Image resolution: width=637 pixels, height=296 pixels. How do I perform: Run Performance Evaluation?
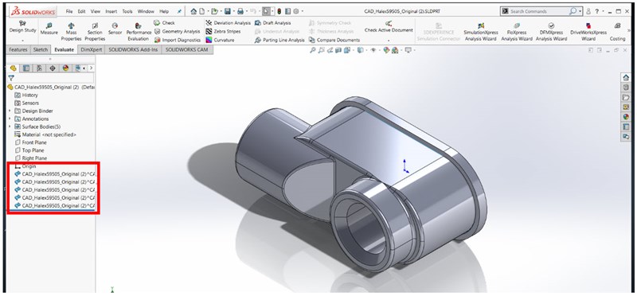point(139,32)
